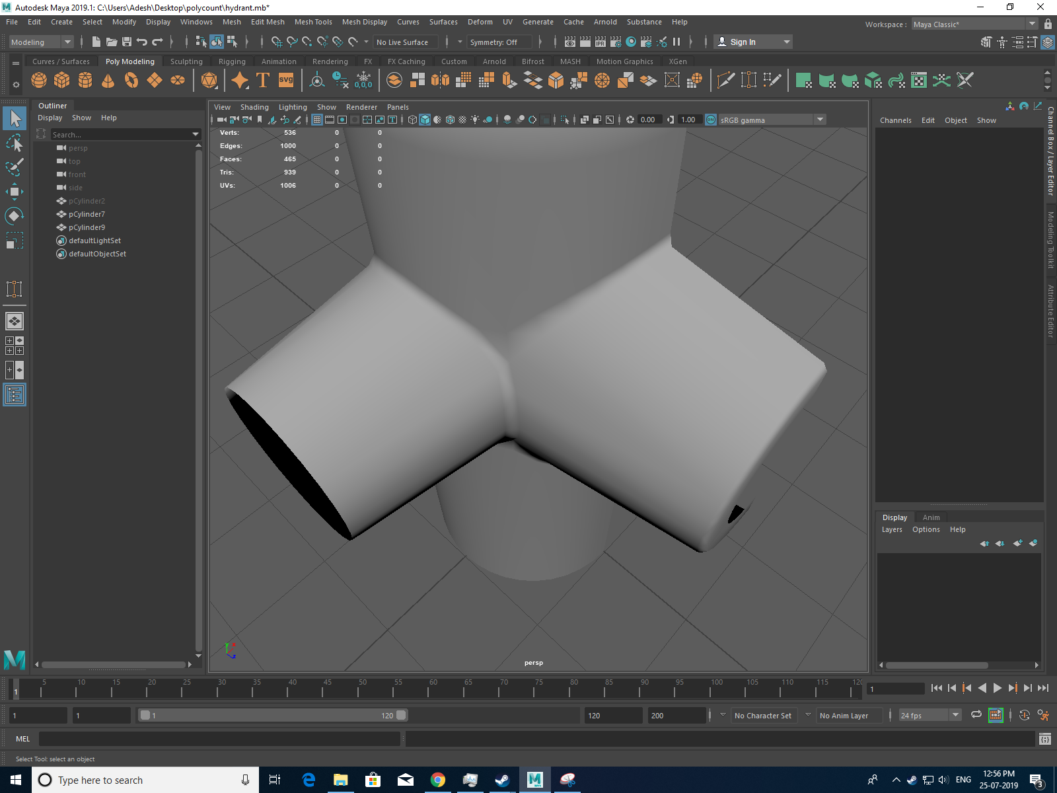The width and height of the screenshot is (1057, 793).
Task: Adjust the timeline range slider bar
Action: click(273, 715)
